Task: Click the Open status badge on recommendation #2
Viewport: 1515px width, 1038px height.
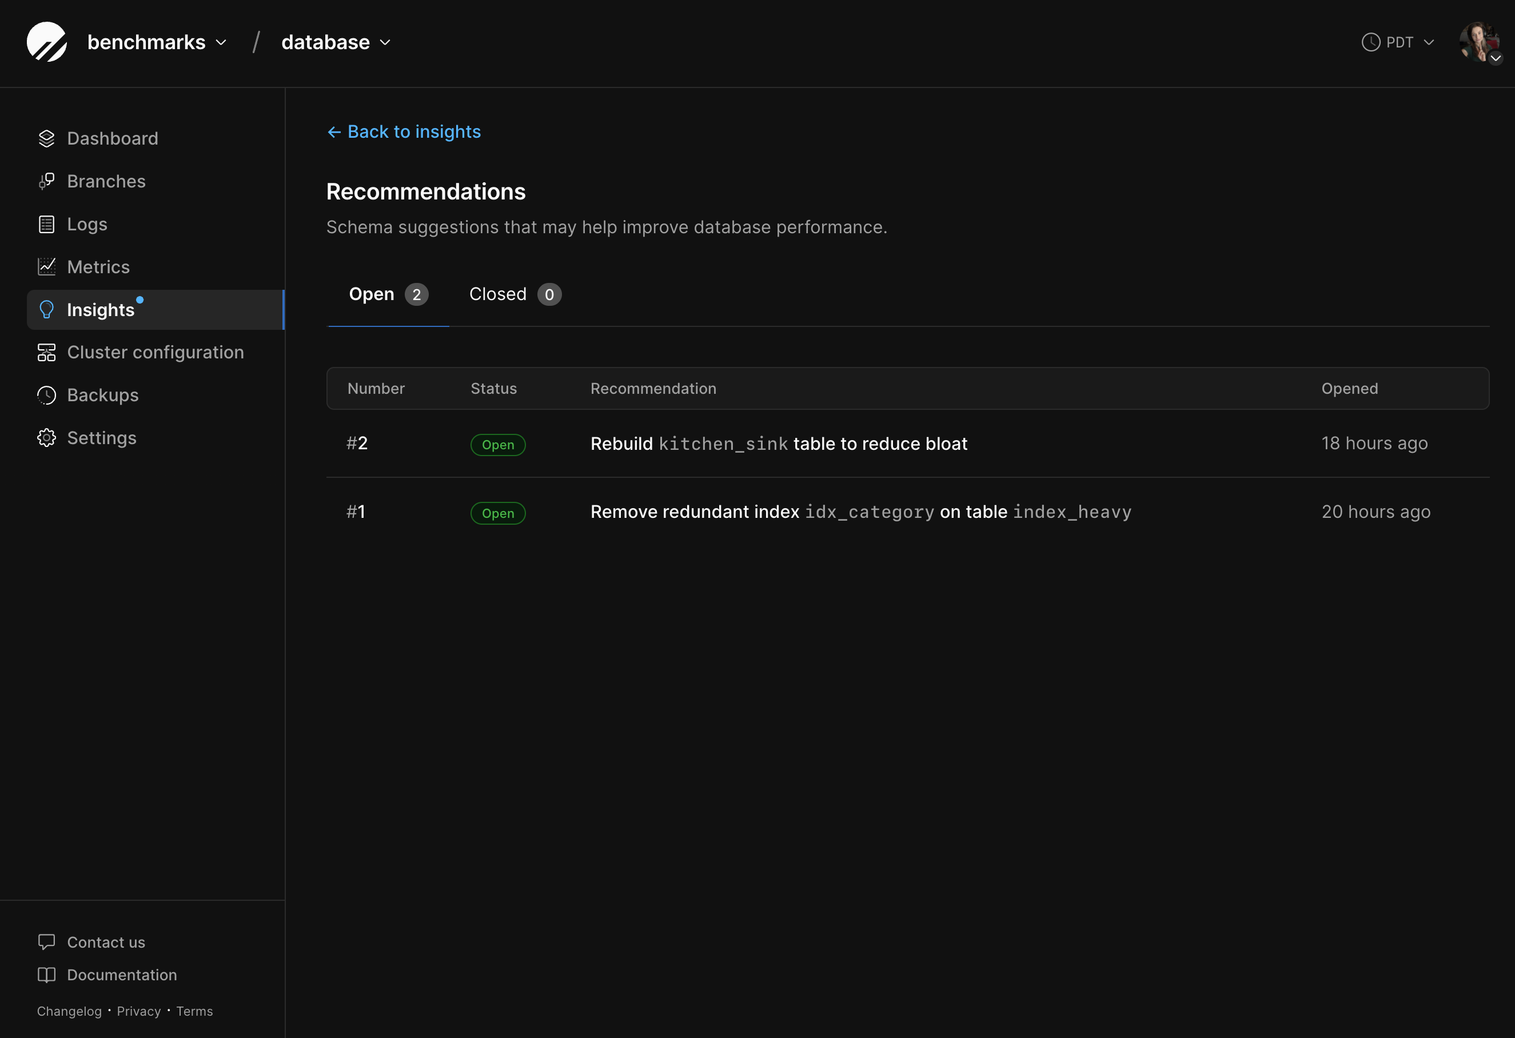Action: tap(497, 444)
